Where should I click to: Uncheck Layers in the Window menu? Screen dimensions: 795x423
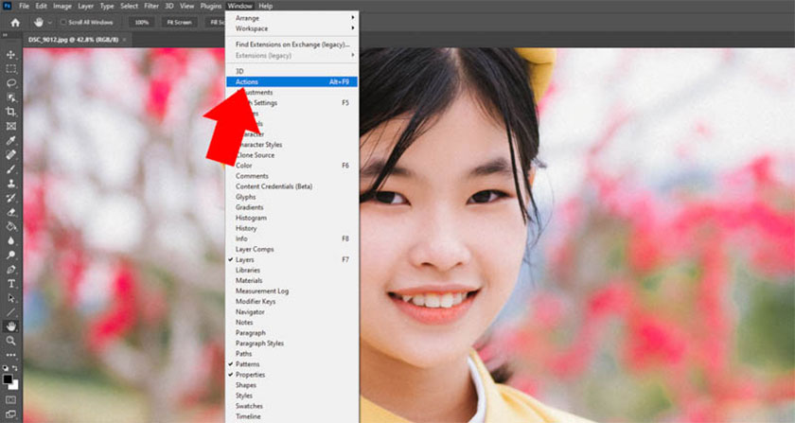click(x=244, y=259)
